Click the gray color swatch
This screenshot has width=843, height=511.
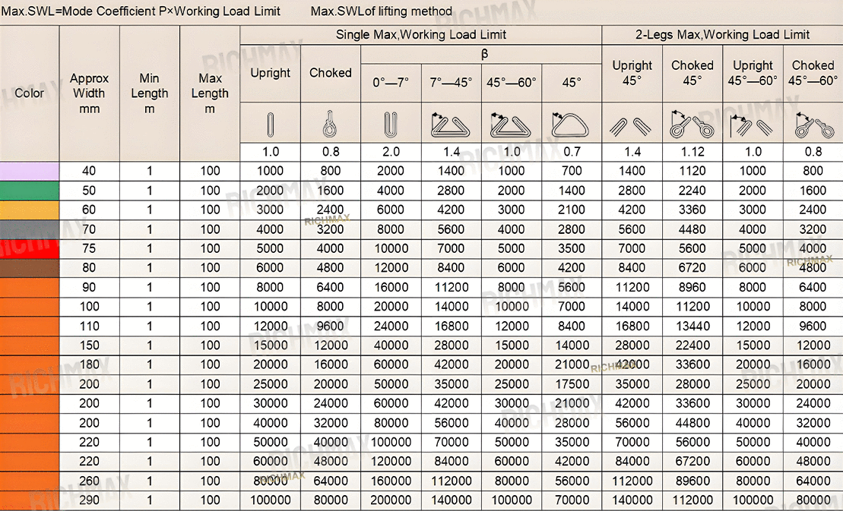pos(30,229)
